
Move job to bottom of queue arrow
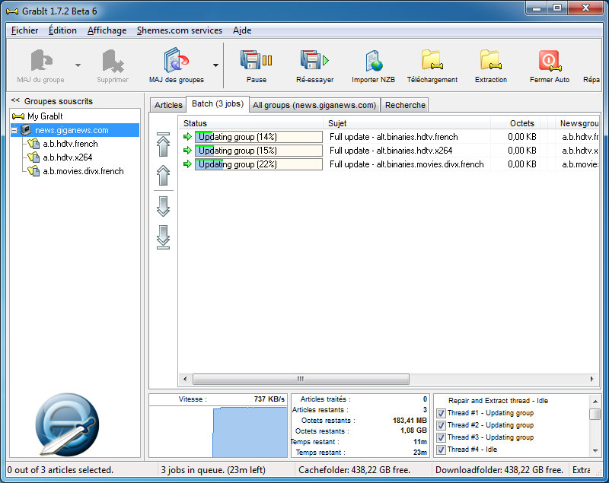pyautogui.click(x=163, y=237)
